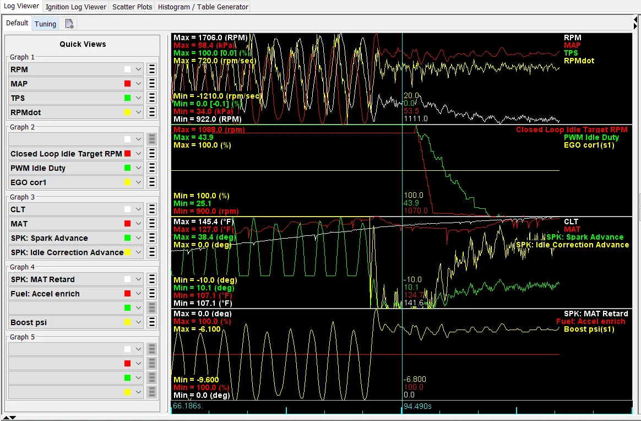Expand the SPK: Spark Advance dropdown
This screenshot has height=421, width=641.
[139, 238]
